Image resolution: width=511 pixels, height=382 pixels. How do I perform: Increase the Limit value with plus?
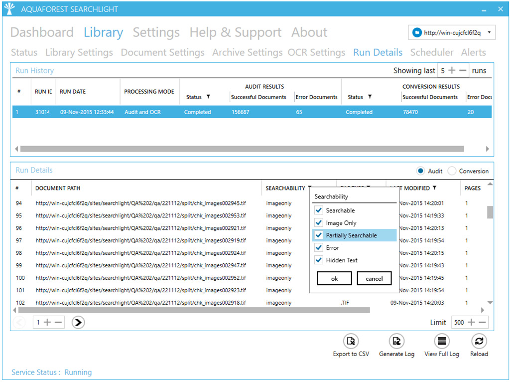coord(471,322)
